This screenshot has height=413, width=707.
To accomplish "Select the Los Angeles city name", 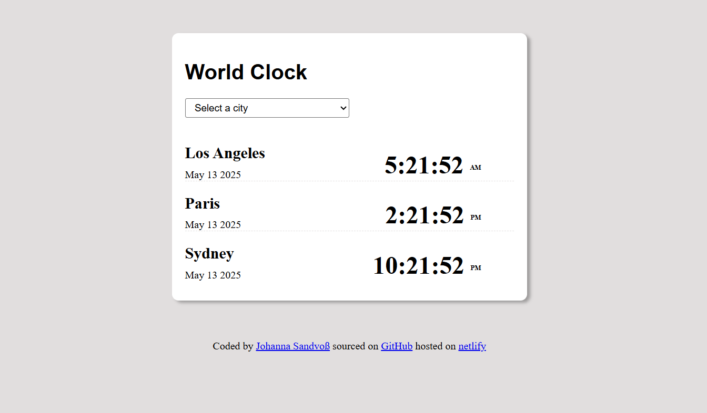I will point(225,153).
